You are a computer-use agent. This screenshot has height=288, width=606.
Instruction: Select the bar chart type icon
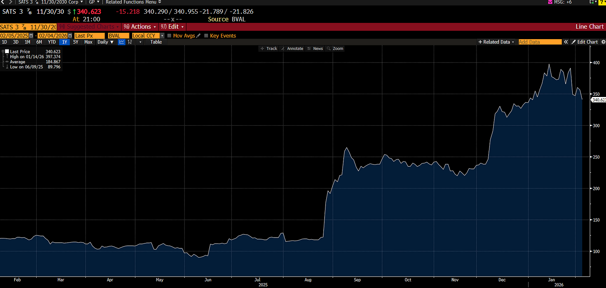click(130, 42)
